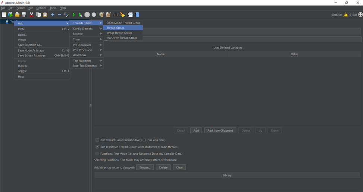Choose Save Selection As... option
The image size is (363, 192).
tap(42, 45)
